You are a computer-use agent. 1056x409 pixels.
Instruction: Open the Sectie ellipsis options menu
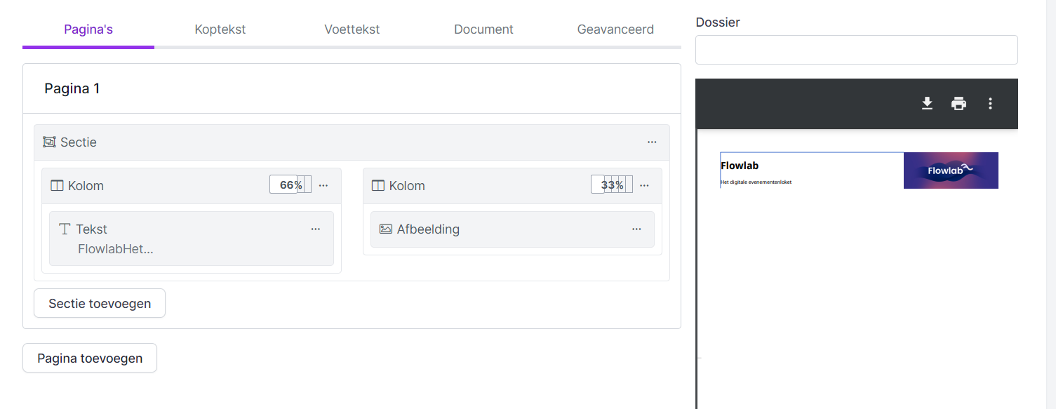pos(652,142)
